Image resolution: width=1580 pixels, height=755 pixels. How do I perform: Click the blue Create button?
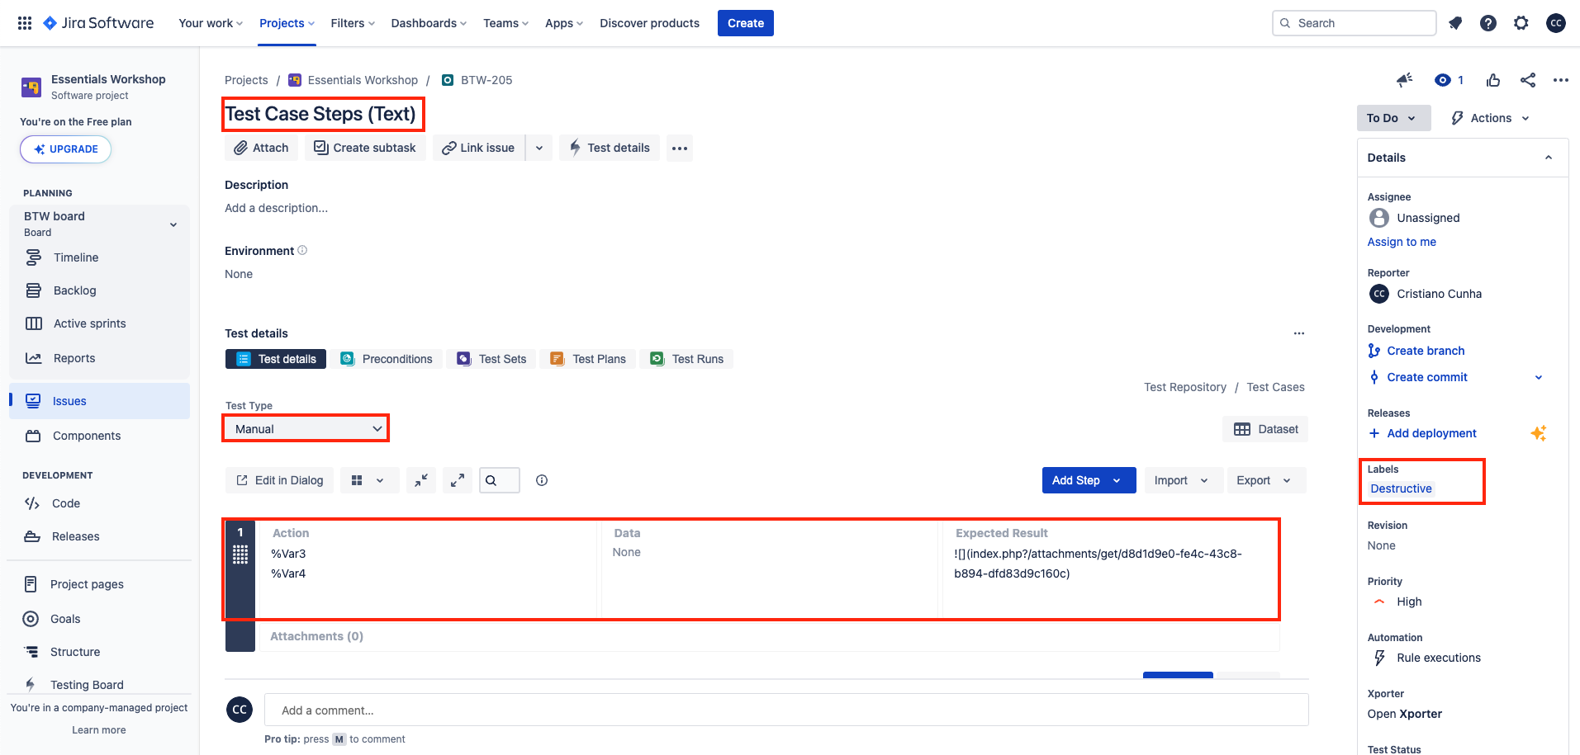coord(746,23)
